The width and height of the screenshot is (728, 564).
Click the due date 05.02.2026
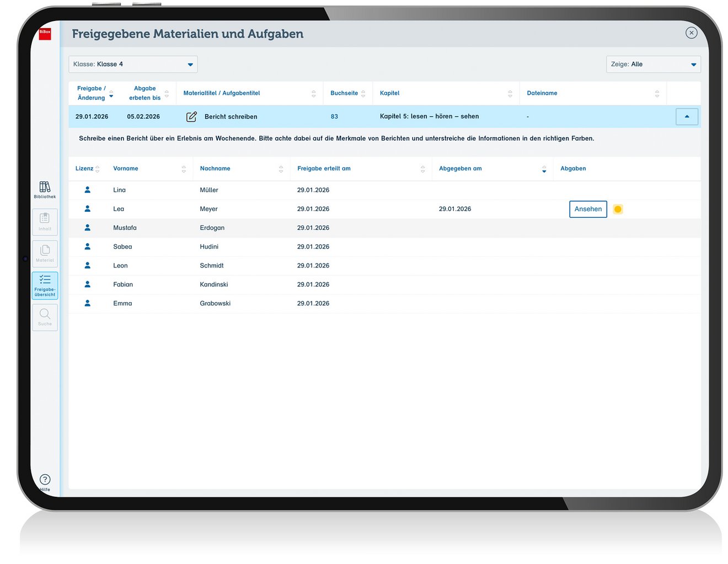(143, 116)
